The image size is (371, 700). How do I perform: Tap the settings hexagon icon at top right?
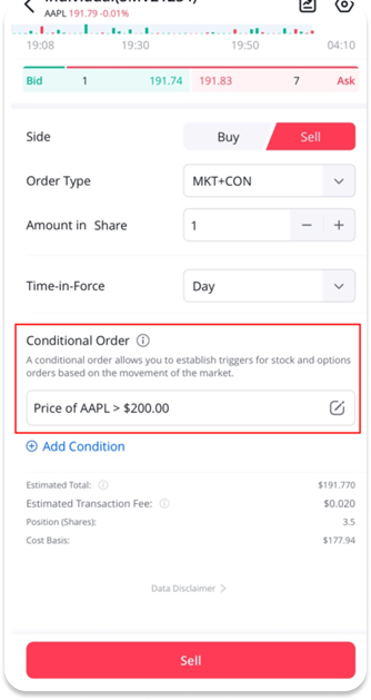[345, 4]
